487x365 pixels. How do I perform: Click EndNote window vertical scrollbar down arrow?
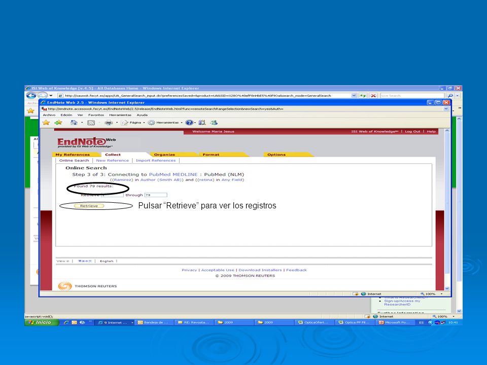click(447, 288)
